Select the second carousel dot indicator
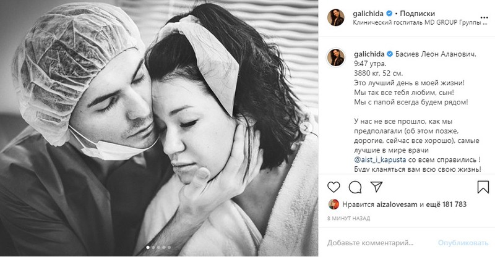Image resolution: width=495 pixels, height=257 pixels. (x=153, y=248)
